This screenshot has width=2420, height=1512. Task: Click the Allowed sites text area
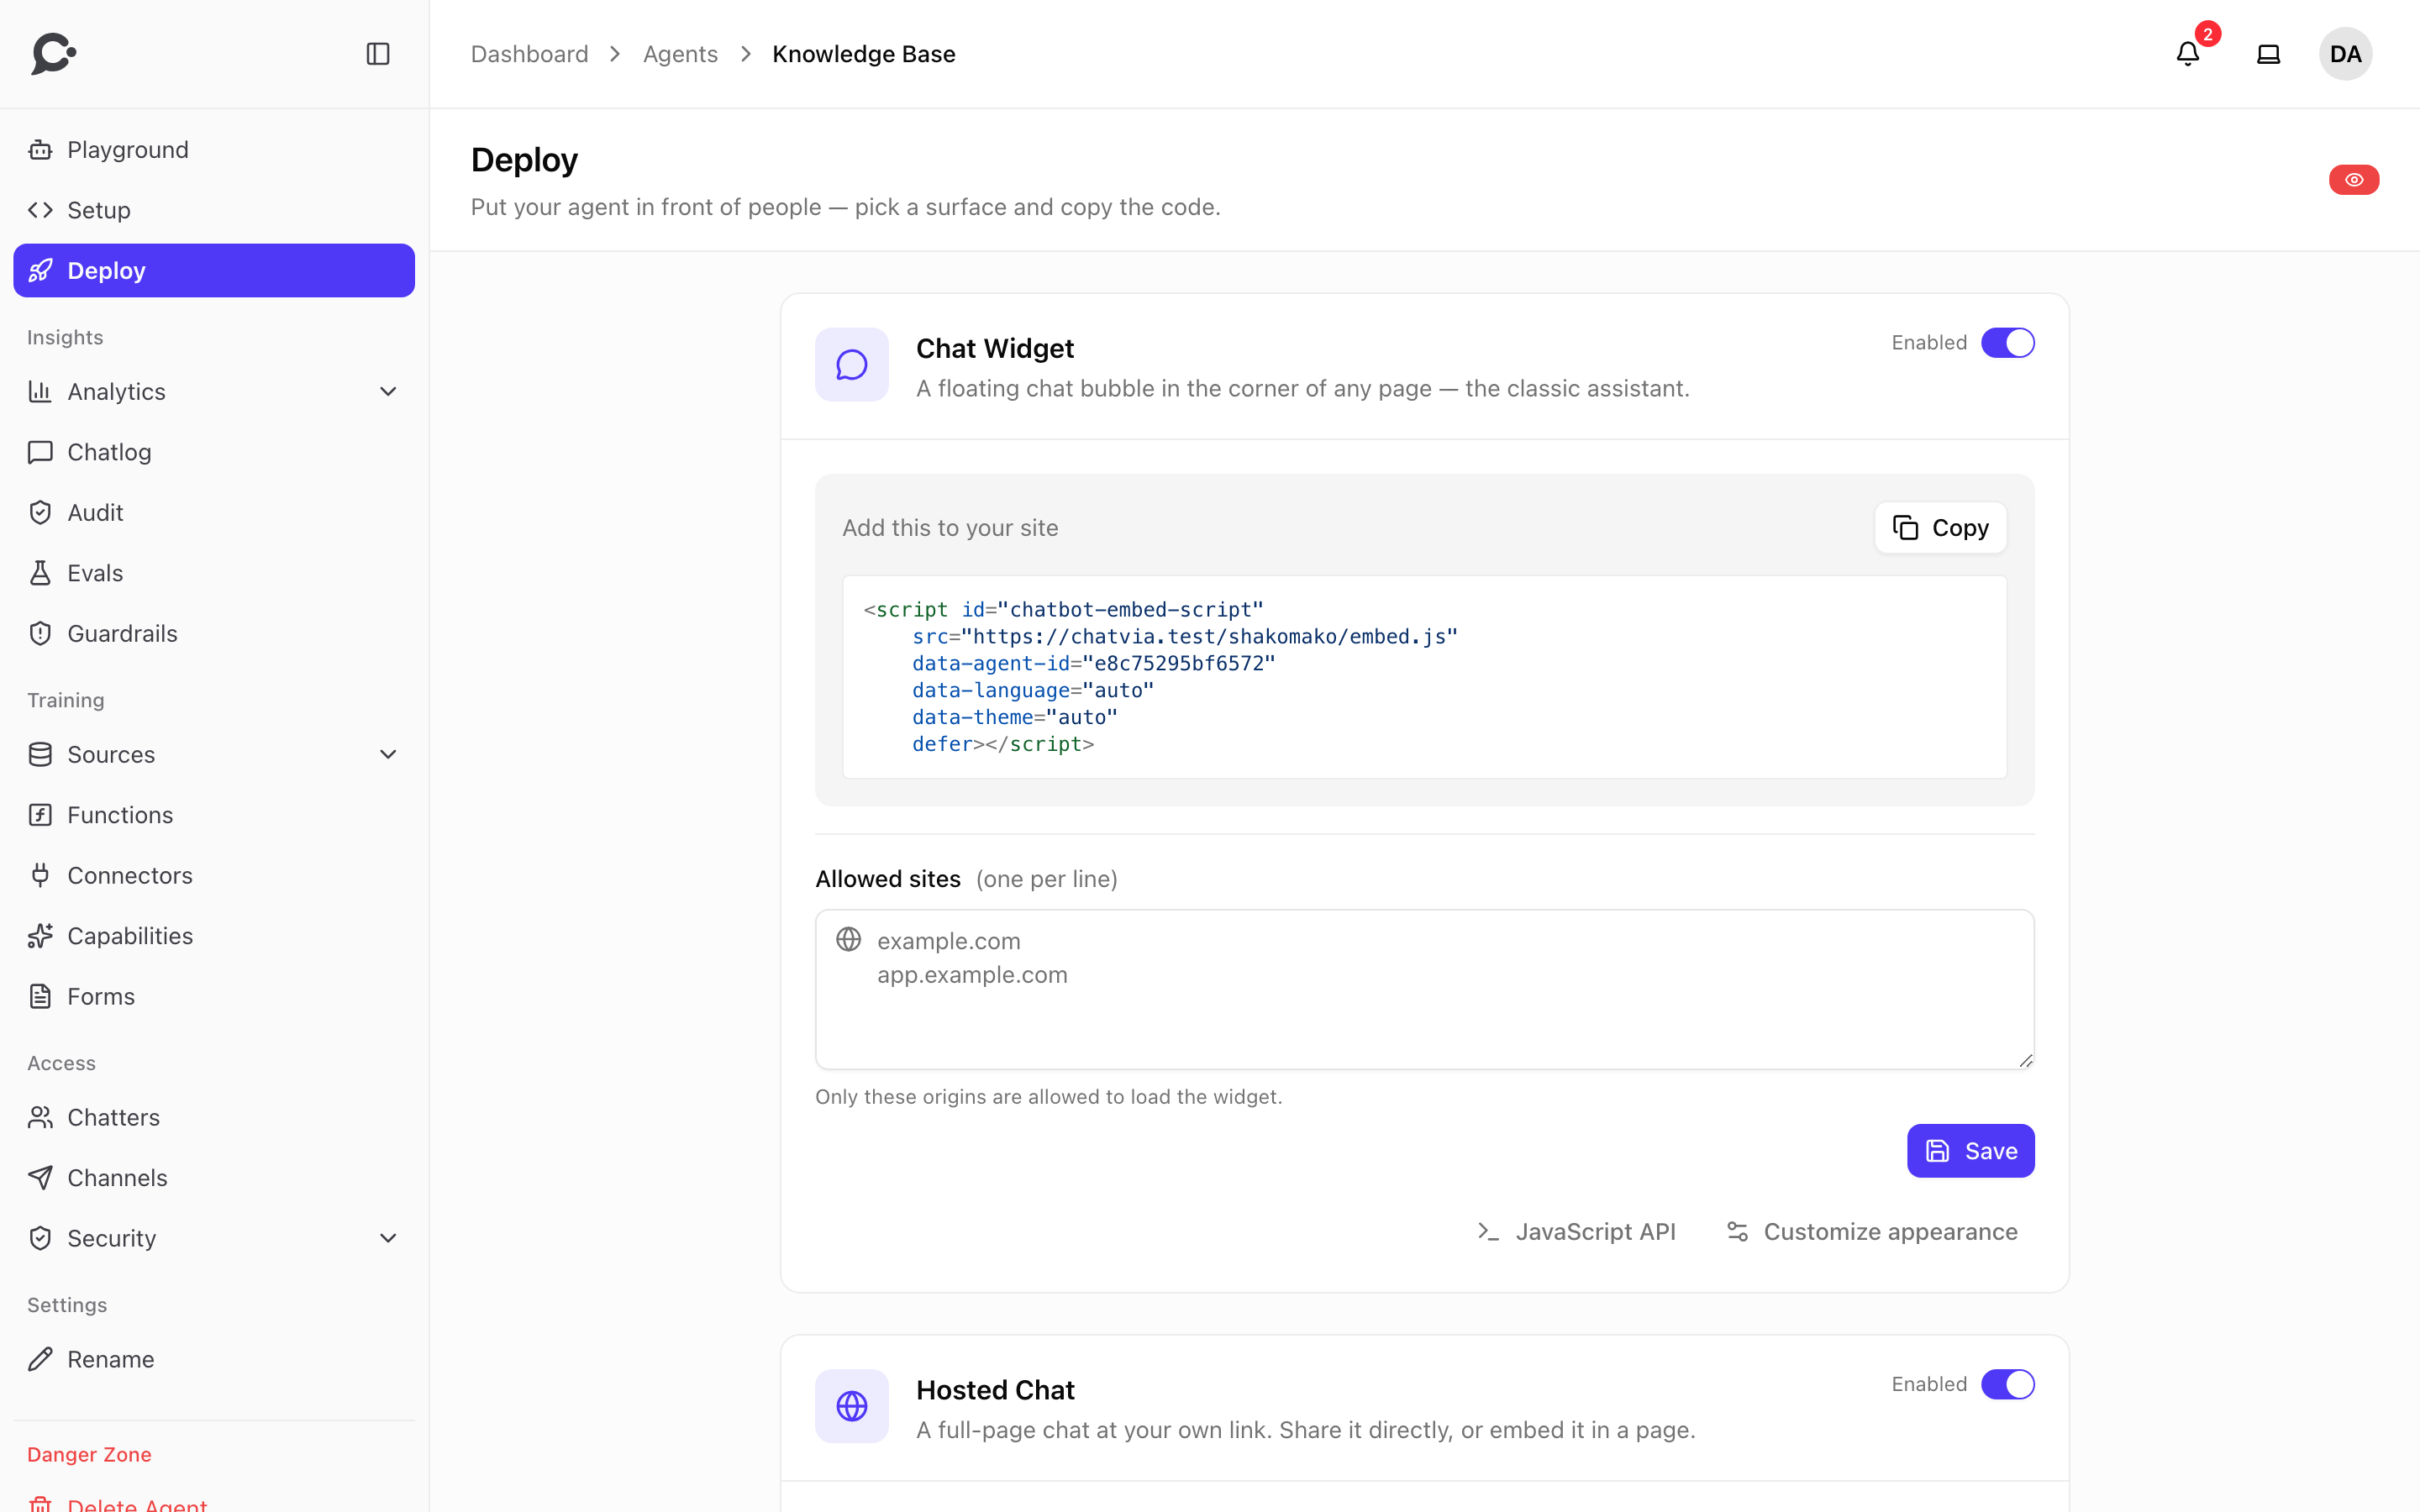coord(1424,989)
